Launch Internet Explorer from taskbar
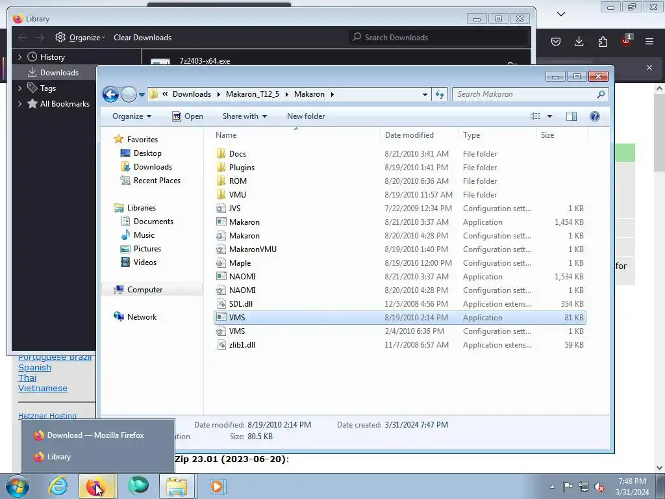 point(58,486)
